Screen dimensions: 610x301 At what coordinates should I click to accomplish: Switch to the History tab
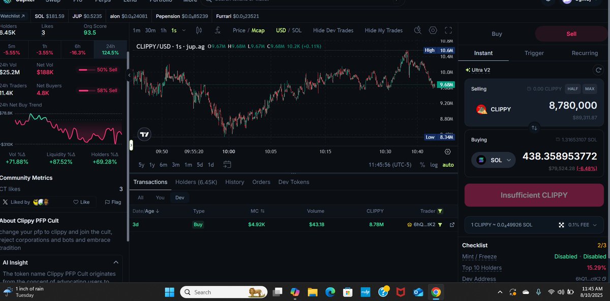point(235,182)
